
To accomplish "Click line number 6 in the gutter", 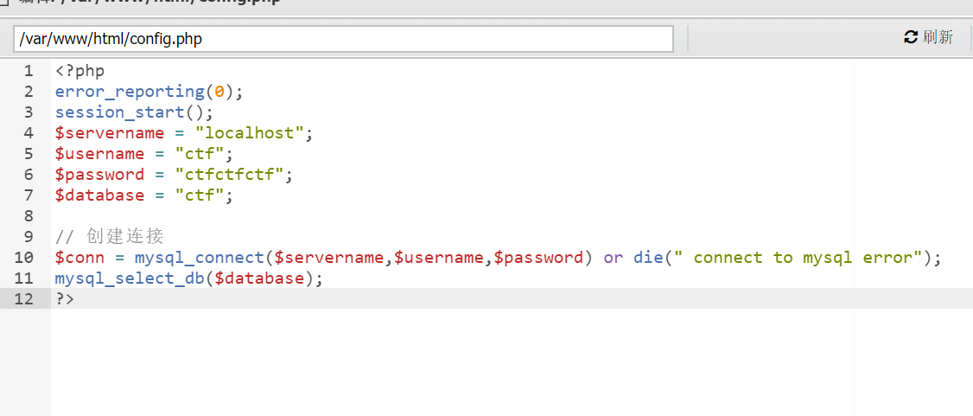I will pyautogui.click(x=29, y=175).
